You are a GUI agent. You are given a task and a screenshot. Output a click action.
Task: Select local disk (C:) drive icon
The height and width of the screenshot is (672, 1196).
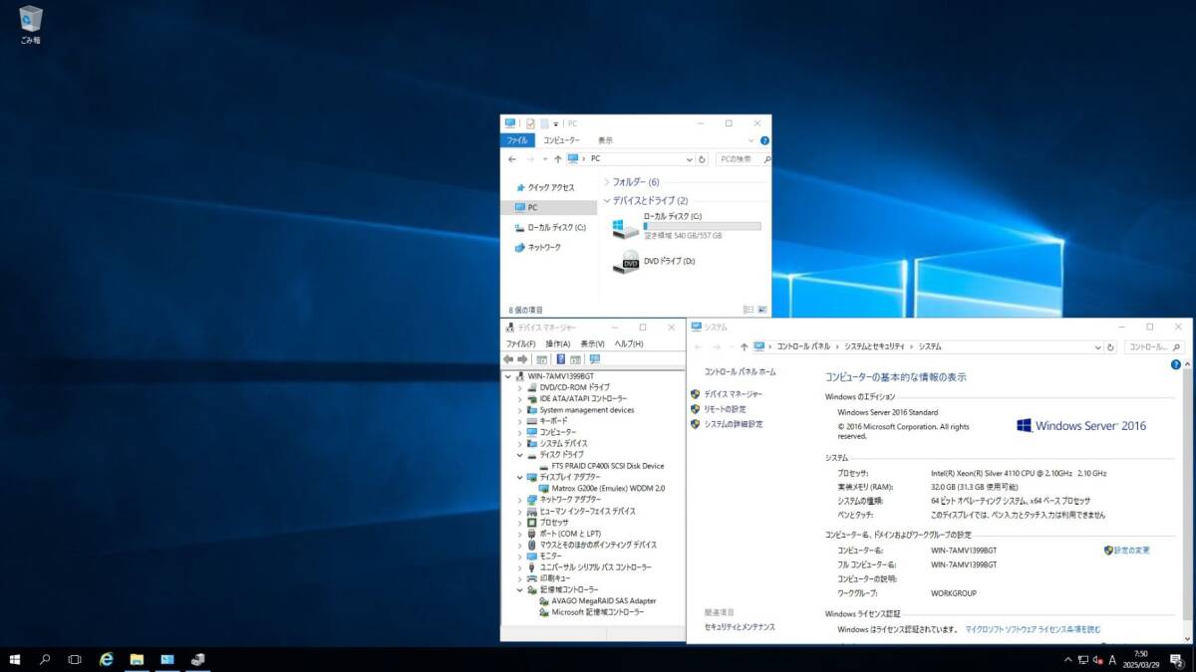point(626,228)
